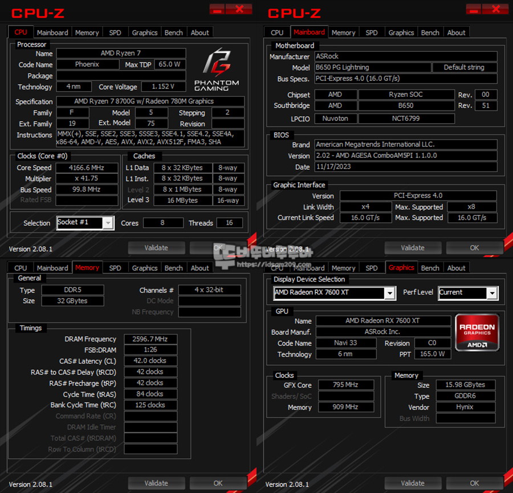Select CPU tab in the Motherboard-page window
The width and height of the screenshot is (513, 493).
277,32
